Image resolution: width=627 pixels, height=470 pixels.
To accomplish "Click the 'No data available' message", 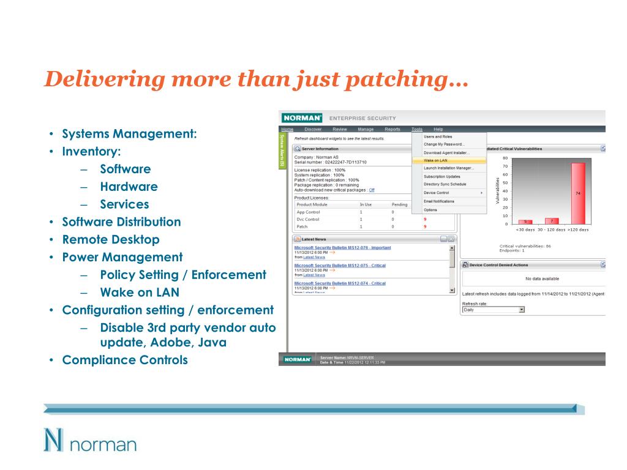I will coord(543,278).
